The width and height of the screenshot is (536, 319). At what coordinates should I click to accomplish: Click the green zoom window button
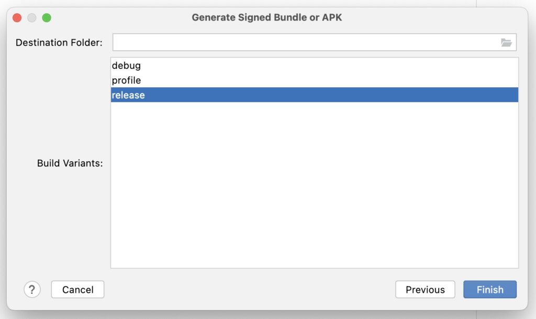47,18
